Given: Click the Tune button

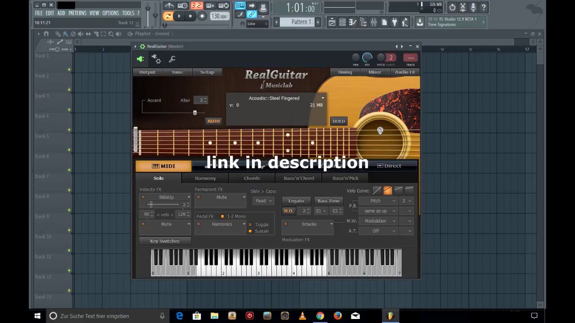Looking at the screenshot, I should pyautogui.click(x=177, y=72).
